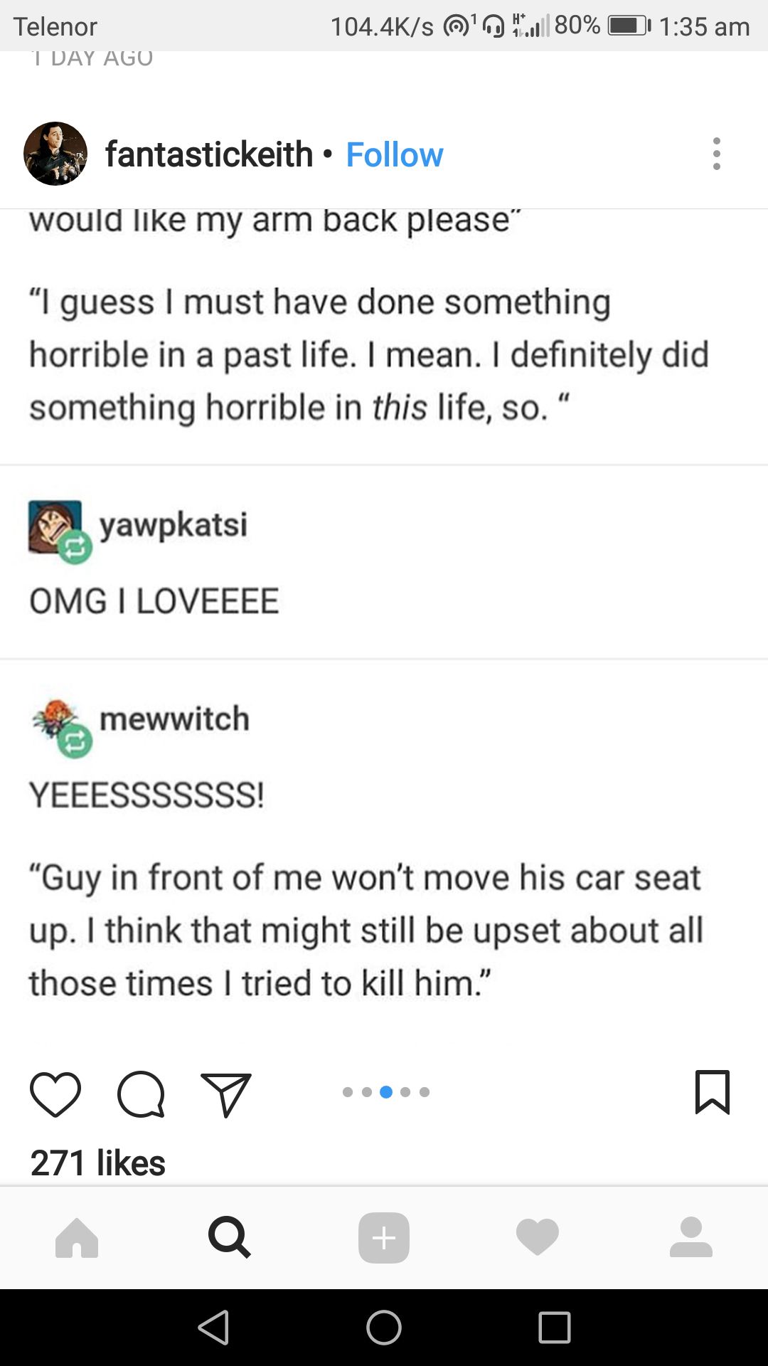Follow fantastickeith
768x1366 pixels.
(x=394, y=154)
